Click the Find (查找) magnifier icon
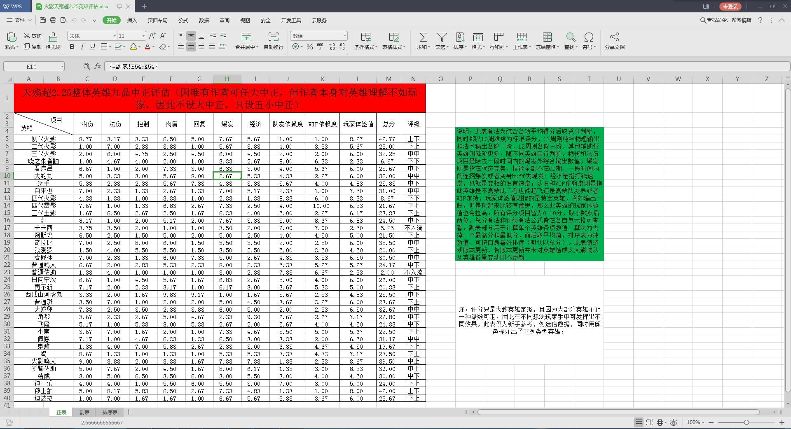Image resolution: width=791 pixels, height=429 pixels. coord(571,37)
